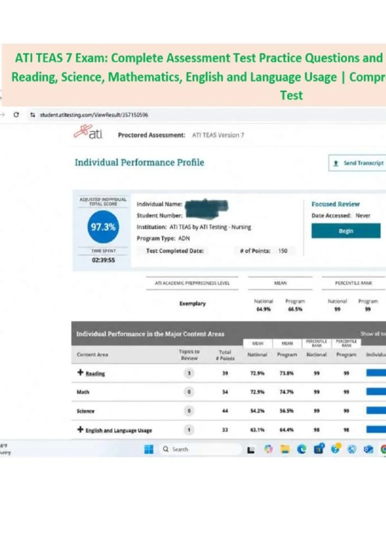Click the 97.3% total score circle
The width and height of the screenshot is (386, 547).
pos(103,227)
